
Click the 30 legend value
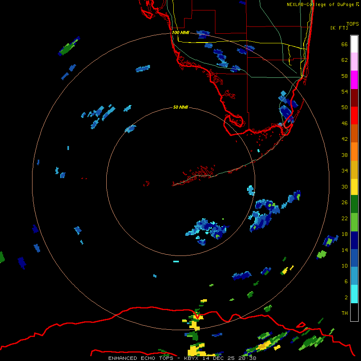pyautogui.click(x=345, y=187)
